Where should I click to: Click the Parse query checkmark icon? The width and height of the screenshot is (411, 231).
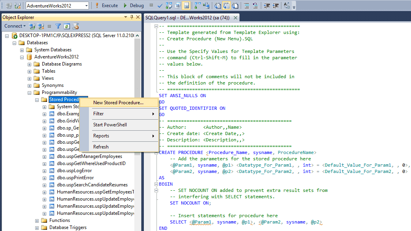[x=160, y=5]
